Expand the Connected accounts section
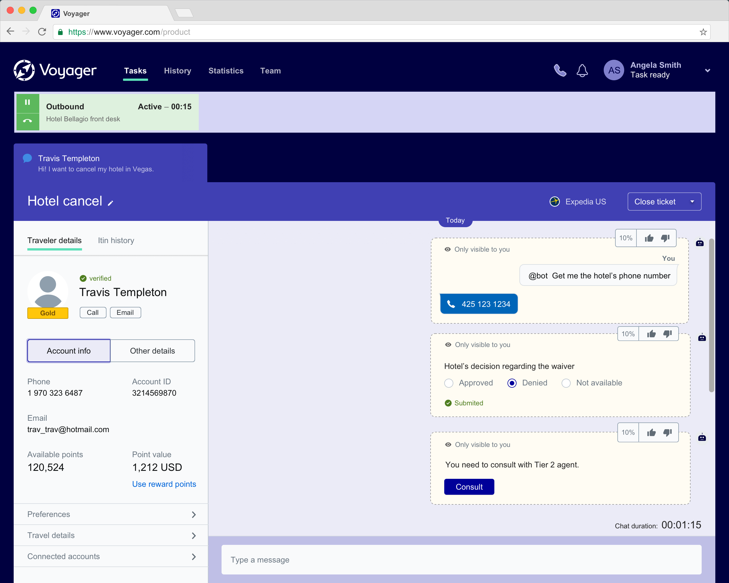This screenshot has height=583, width=729. tap(110, 556)
